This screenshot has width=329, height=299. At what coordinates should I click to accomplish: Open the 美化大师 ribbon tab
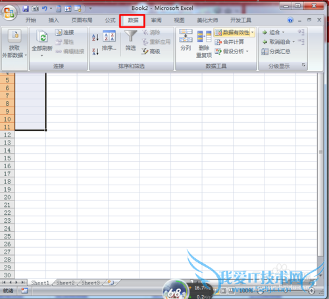click(x=207, y=20)
